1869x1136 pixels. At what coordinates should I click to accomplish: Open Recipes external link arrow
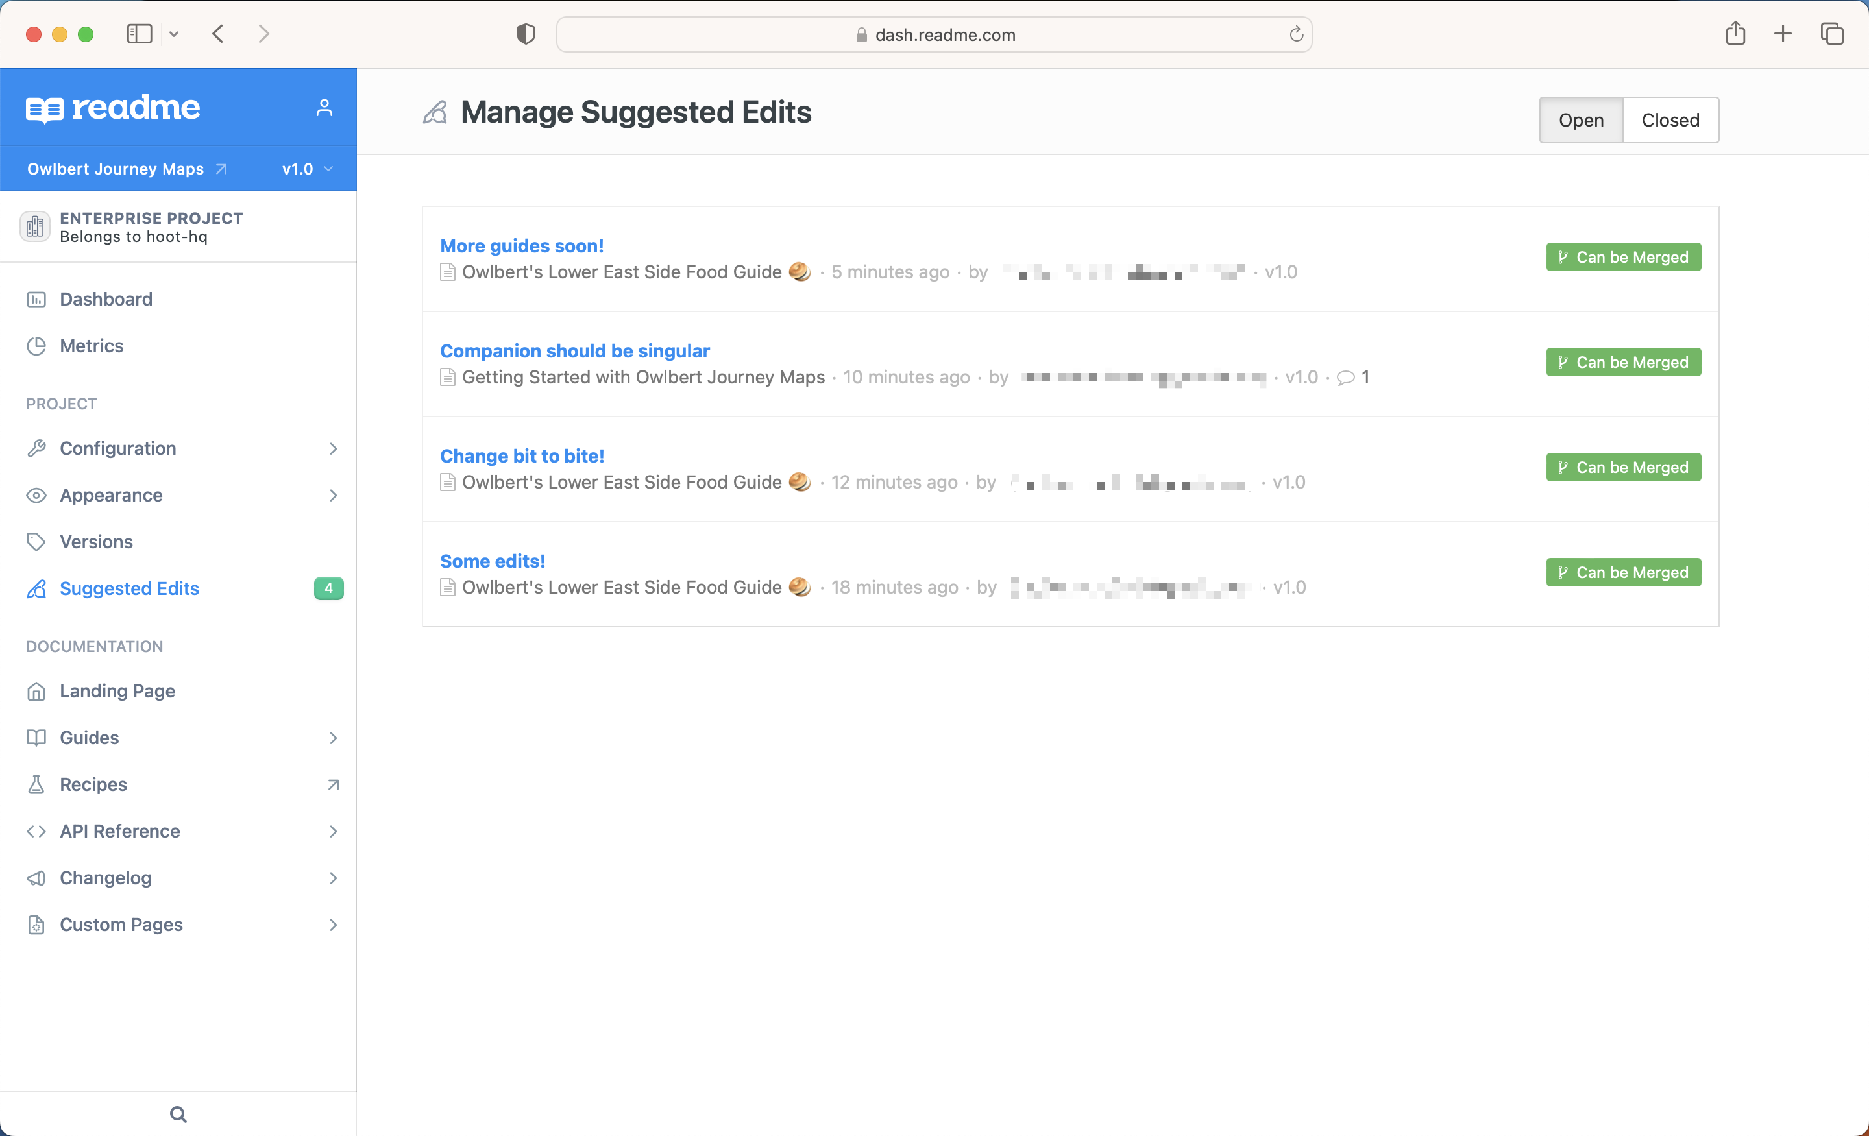tap(333, 784)
